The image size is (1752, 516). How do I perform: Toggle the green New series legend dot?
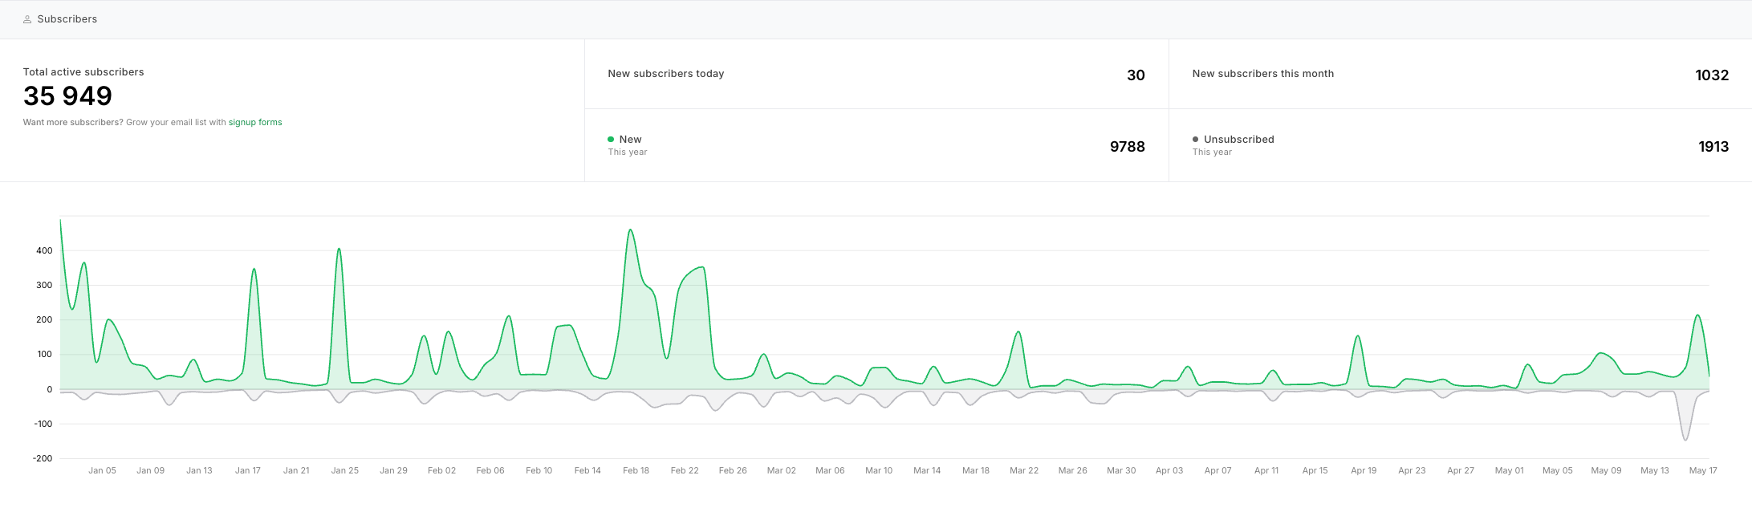coord(611,140)
